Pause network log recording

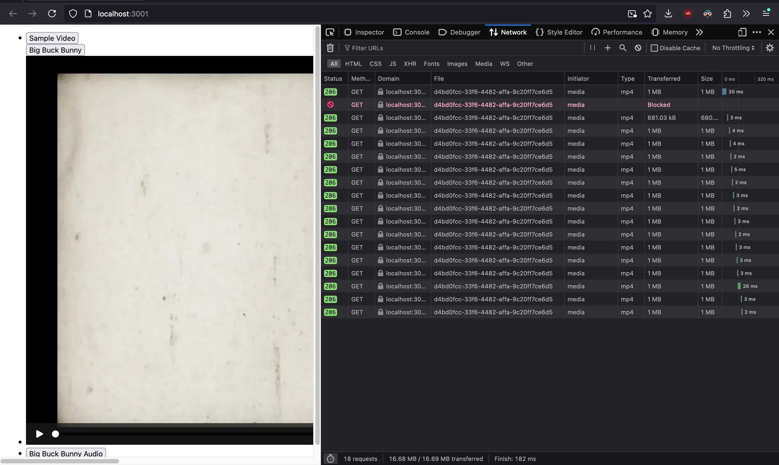point(592,48)
